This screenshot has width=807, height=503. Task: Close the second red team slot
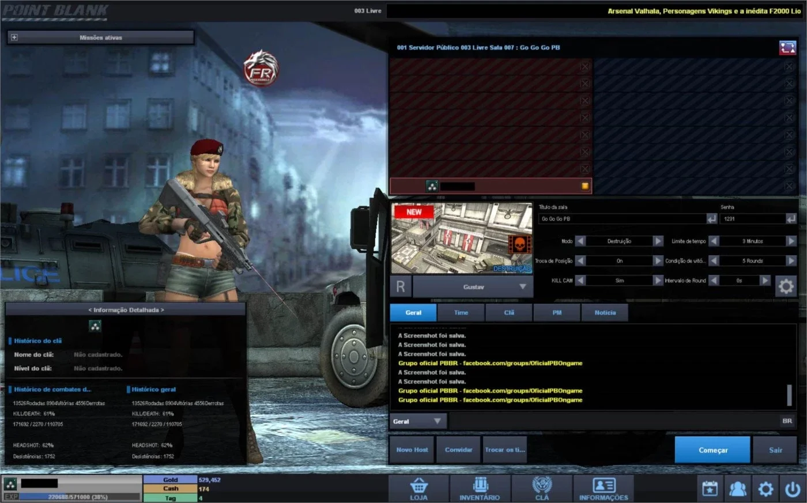click(584, 84)
